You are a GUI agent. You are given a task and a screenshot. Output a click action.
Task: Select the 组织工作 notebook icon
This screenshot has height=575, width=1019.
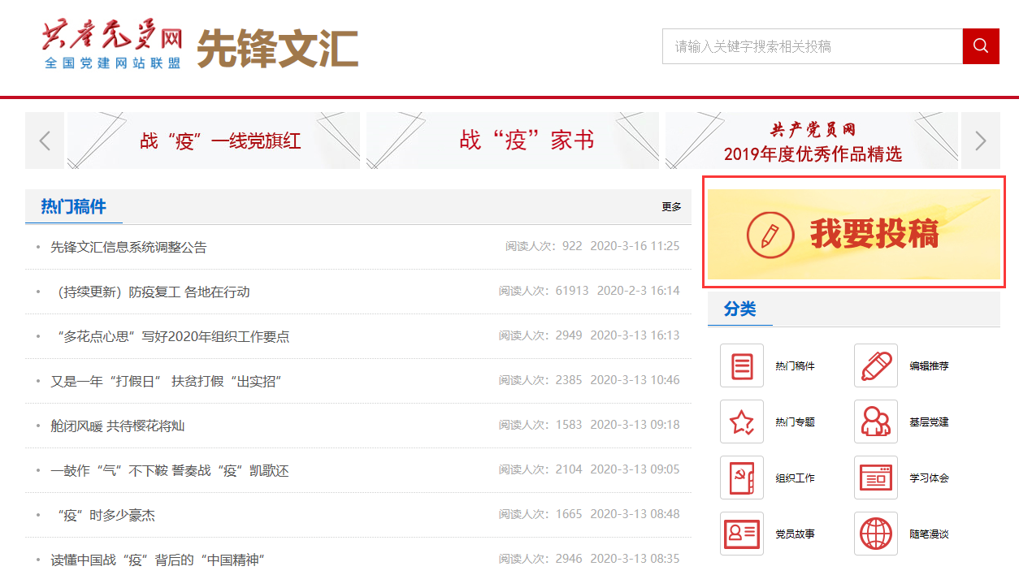(x=741, y=478)
